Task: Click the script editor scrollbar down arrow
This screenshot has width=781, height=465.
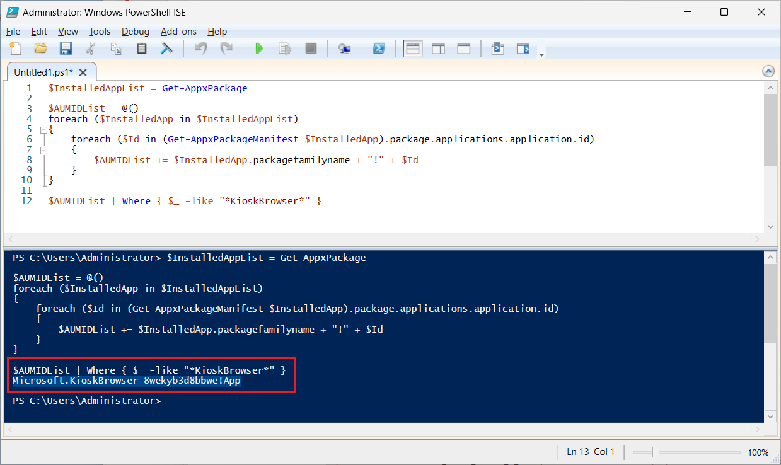Action: 770,226
